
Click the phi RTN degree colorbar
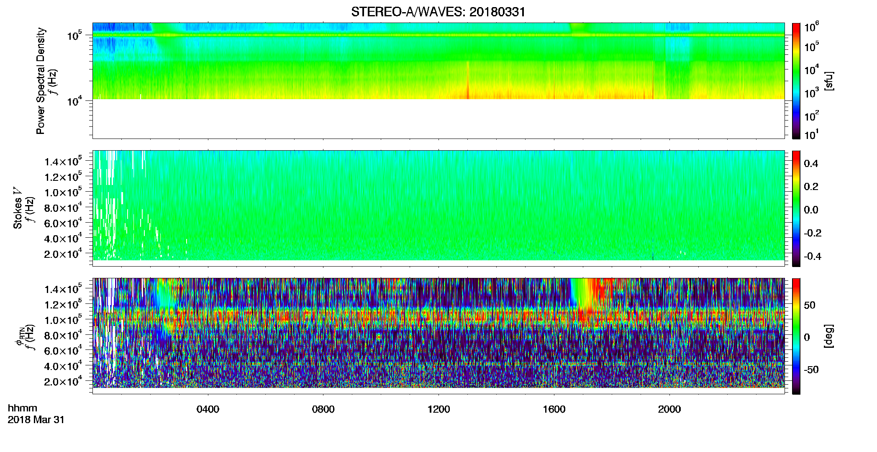[x=796, y=336]
